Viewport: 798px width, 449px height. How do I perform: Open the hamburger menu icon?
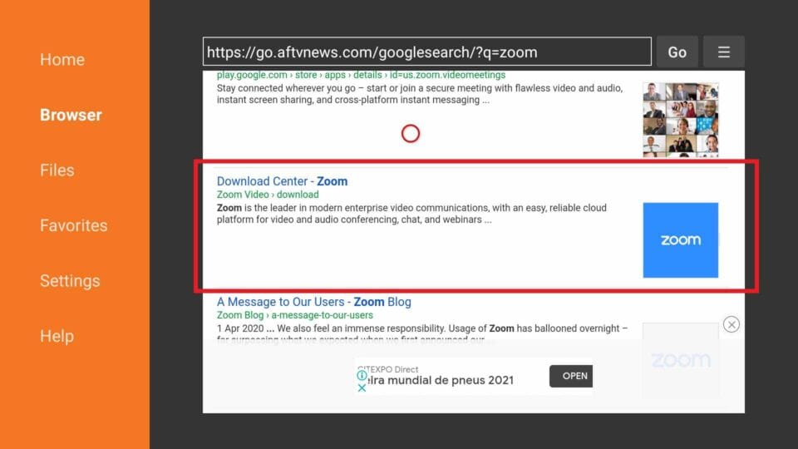(x=724, y=52)
